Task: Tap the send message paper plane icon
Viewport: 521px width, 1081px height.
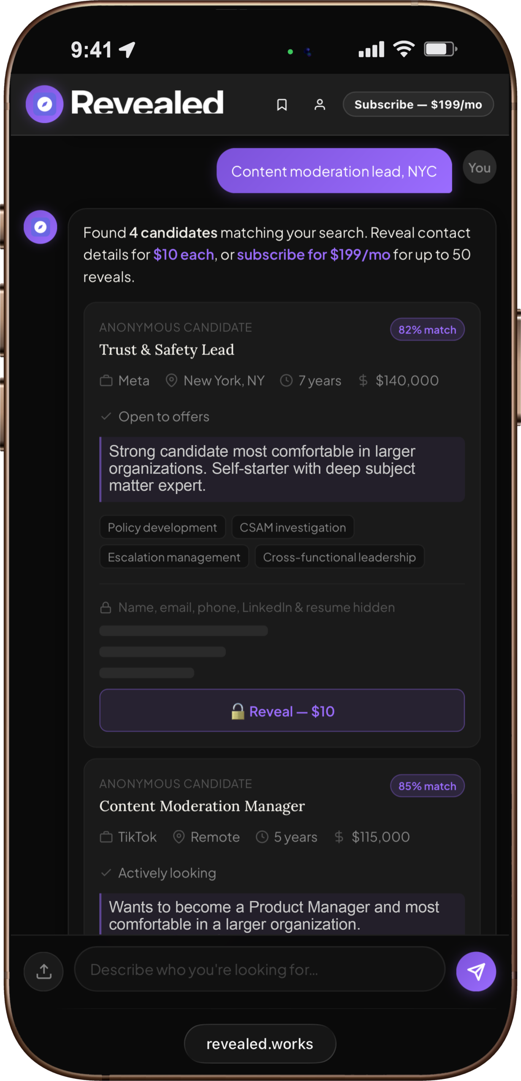Action: [x=477, y=971]
